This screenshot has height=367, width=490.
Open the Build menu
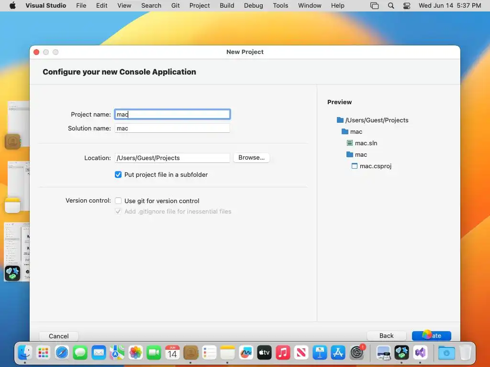pos(227,6)
